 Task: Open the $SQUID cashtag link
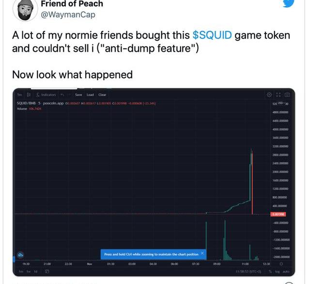point(212,35)
